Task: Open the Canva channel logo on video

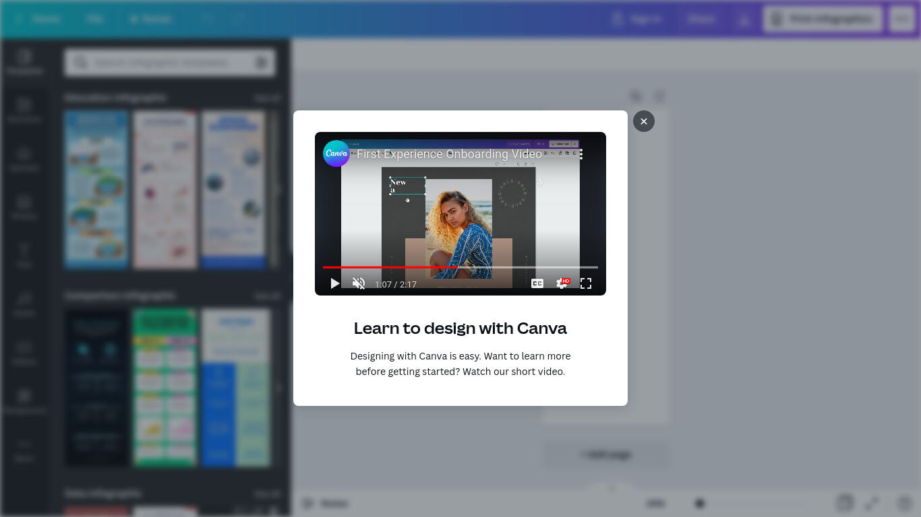Action: pos(336,153)
